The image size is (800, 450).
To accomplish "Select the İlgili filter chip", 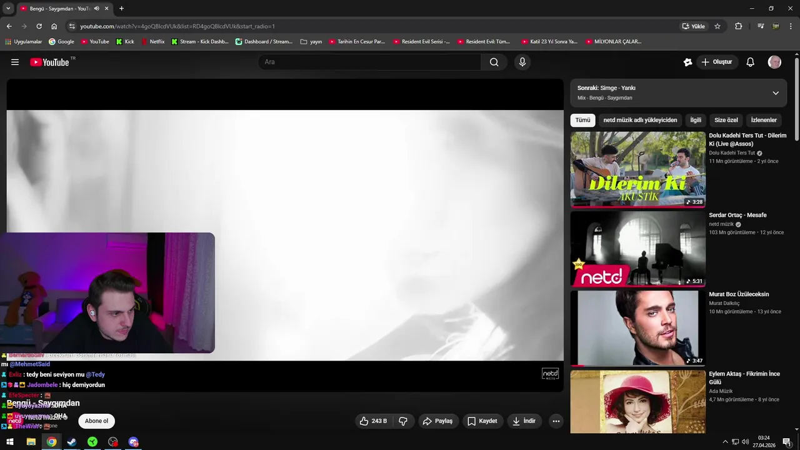I will pos(696,120).
